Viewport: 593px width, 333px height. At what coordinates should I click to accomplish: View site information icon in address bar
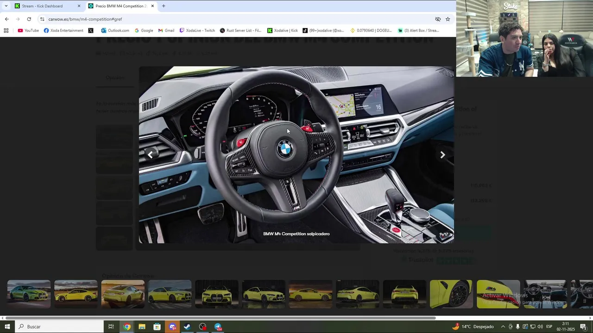(42, 19)
